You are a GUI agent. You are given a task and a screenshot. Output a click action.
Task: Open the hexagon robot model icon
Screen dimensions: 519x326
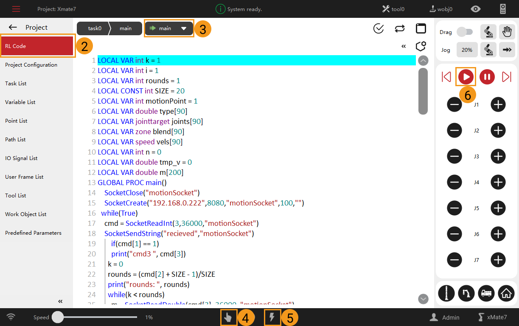click(x=421, y=46)
